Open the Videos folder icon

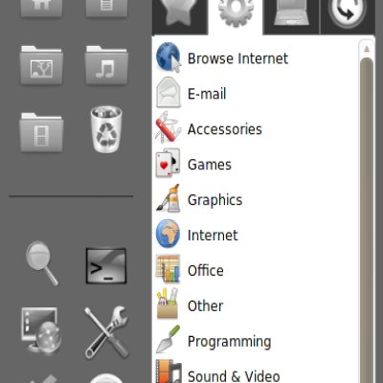coord(41,132)
